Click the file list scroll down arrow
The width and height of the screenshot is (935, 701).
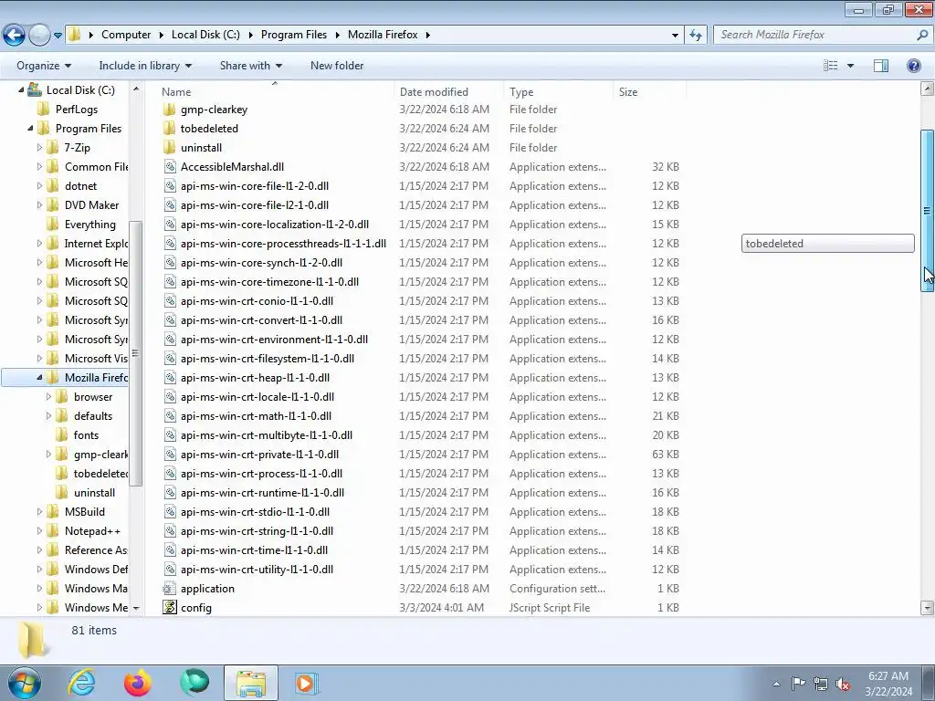(x=928, y=608)
